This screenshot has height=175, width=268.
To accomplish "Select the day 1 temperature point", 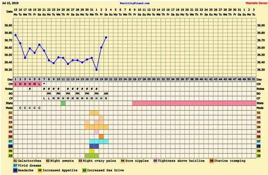I will (16, 35).
